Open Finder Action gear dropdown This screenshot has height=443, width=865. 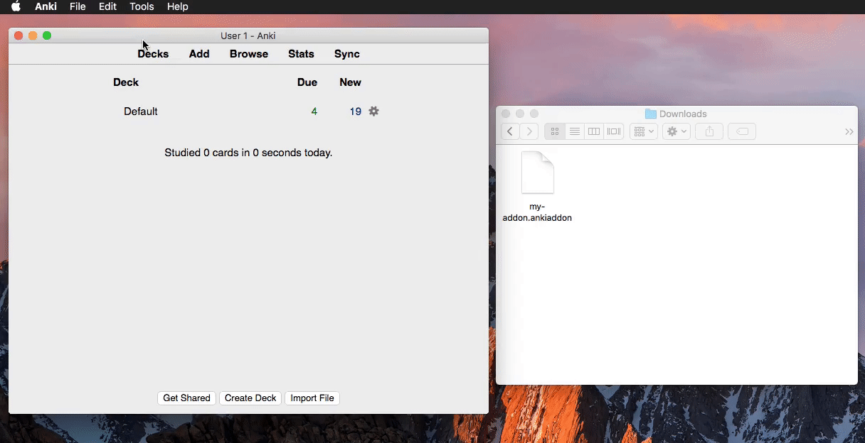click(x=676, y=131)
